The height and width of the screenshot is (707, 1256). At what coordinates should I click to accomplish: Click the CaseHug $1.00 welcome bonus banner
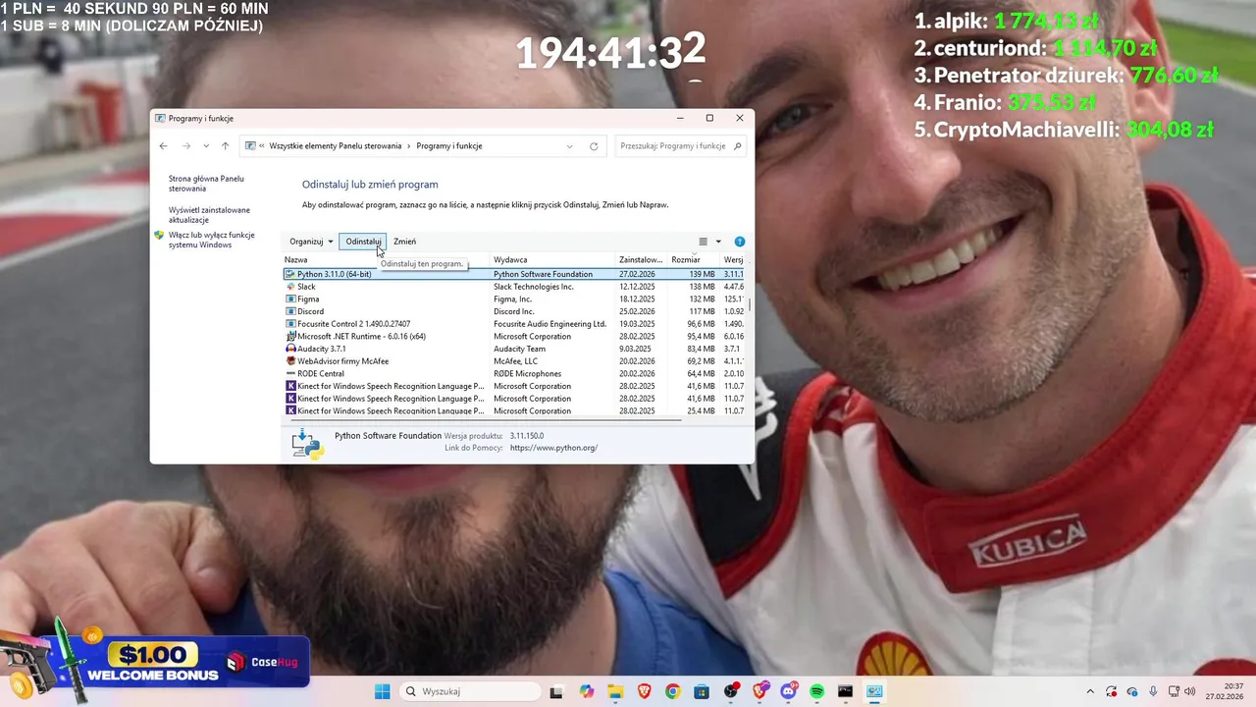coord(157,663)
